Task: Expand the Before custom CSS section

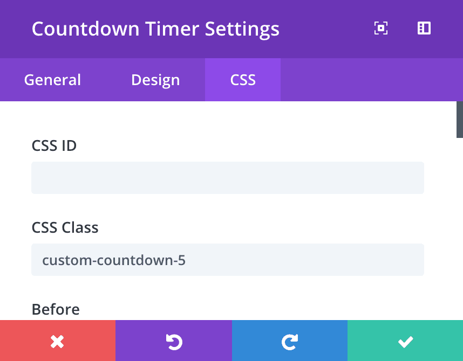Action: 56,309
